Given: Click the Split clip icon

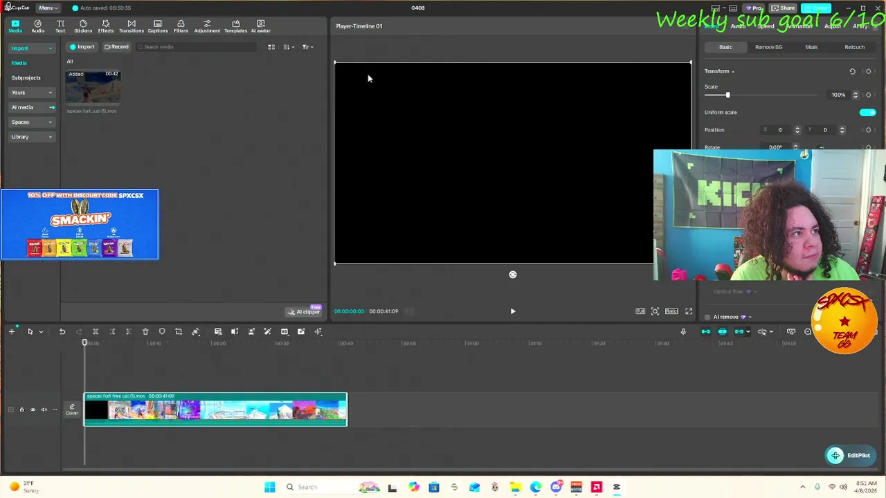Looking at the screenshot, I should coord(96,332).
